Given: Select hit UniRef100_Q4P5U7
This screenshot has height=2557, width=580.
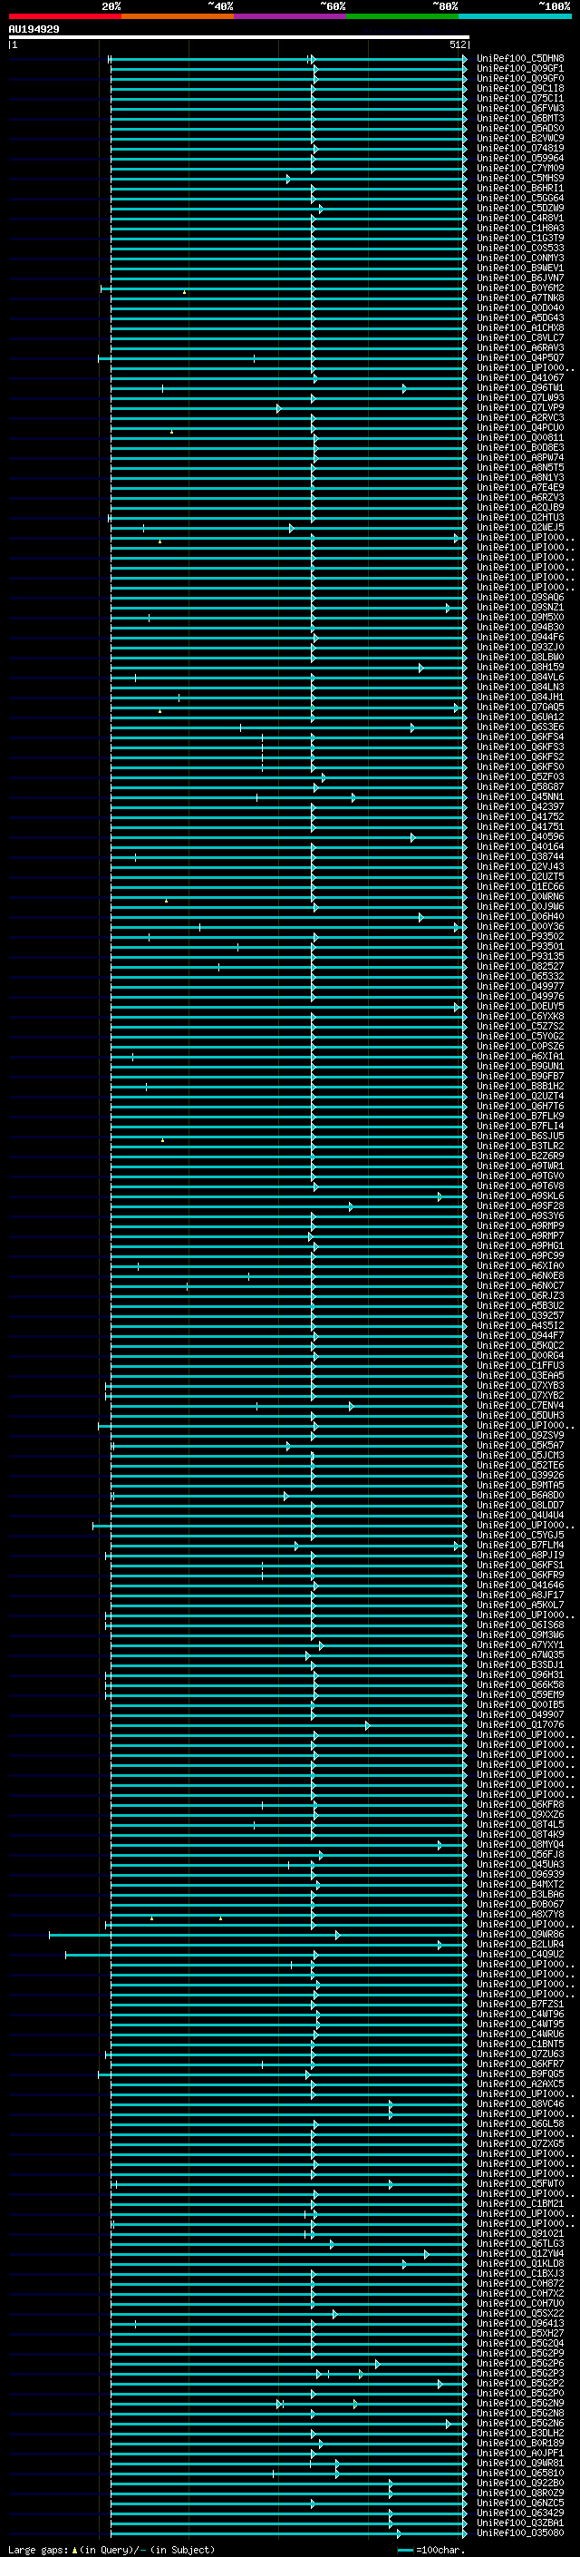Looking at the screenshot, I should point(520,357).
